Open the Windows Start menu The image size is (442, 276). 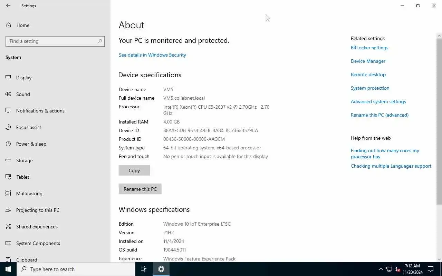coord(8,269)
